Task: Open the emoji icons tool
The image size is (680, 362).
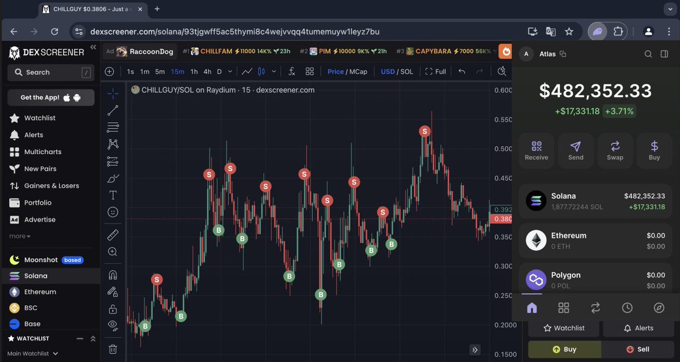Action: (x=113, y=212)
